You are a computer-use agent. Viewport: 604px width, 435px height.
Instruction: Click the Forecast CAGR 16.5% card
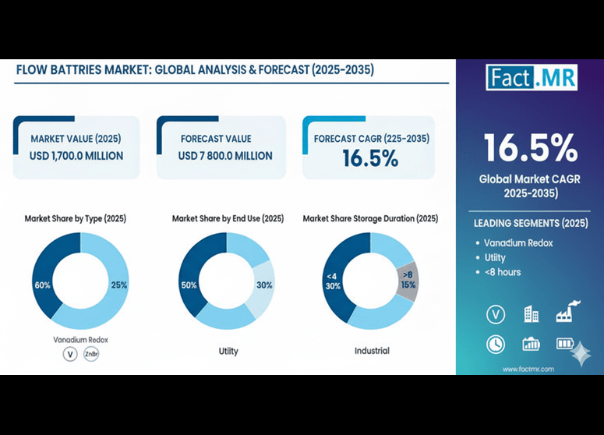(x=366, y=147)
